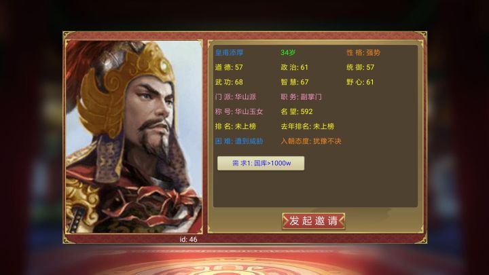The image size is (489, 275).
Task: Select the character name 皇甫添厚
Action: coord(230,52)
